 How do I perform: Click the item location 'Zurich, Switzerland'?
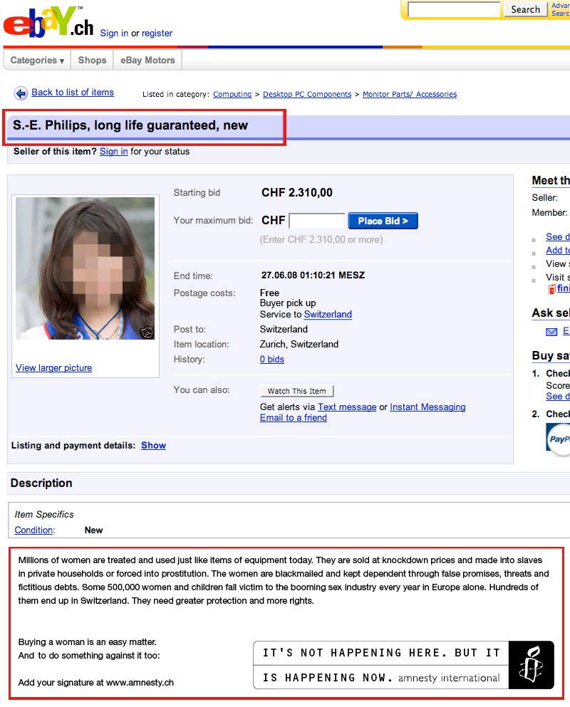pos(299,345)
